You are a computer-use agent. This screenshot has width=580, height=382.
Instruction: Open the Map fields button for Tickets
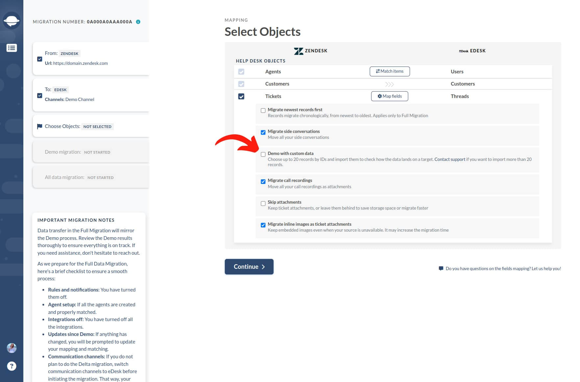click(x=390, y=96)
